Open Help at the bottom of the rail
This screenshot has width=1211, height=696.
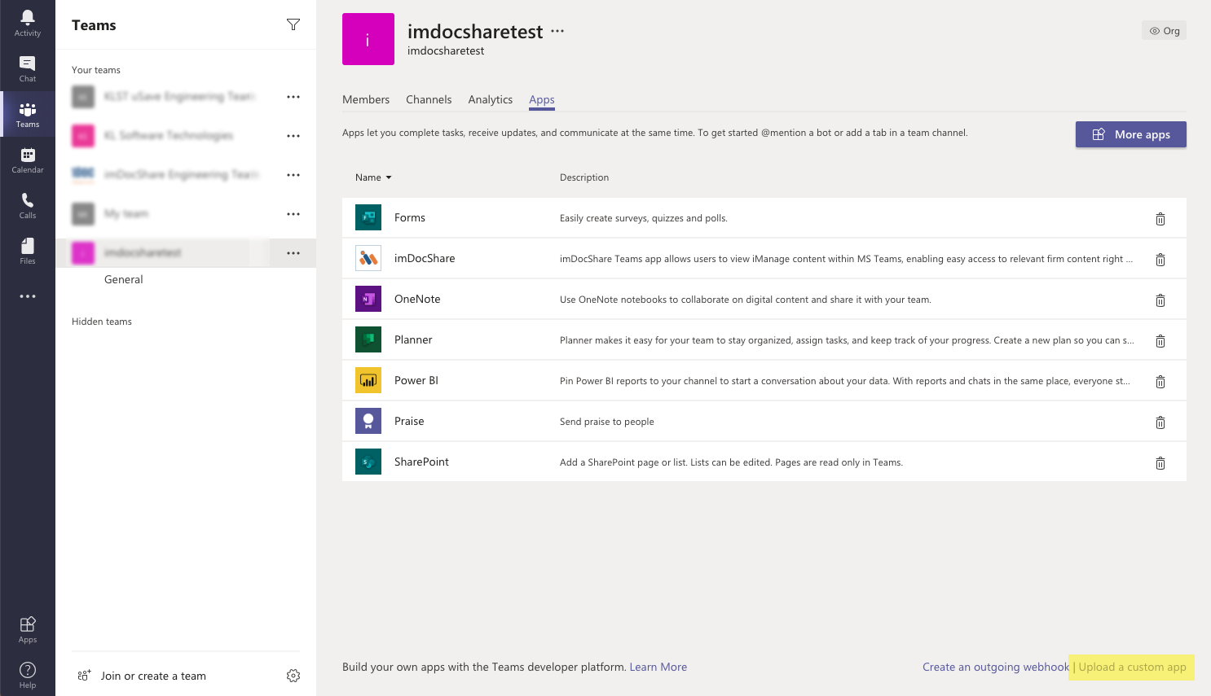click(x=28, y=675)
